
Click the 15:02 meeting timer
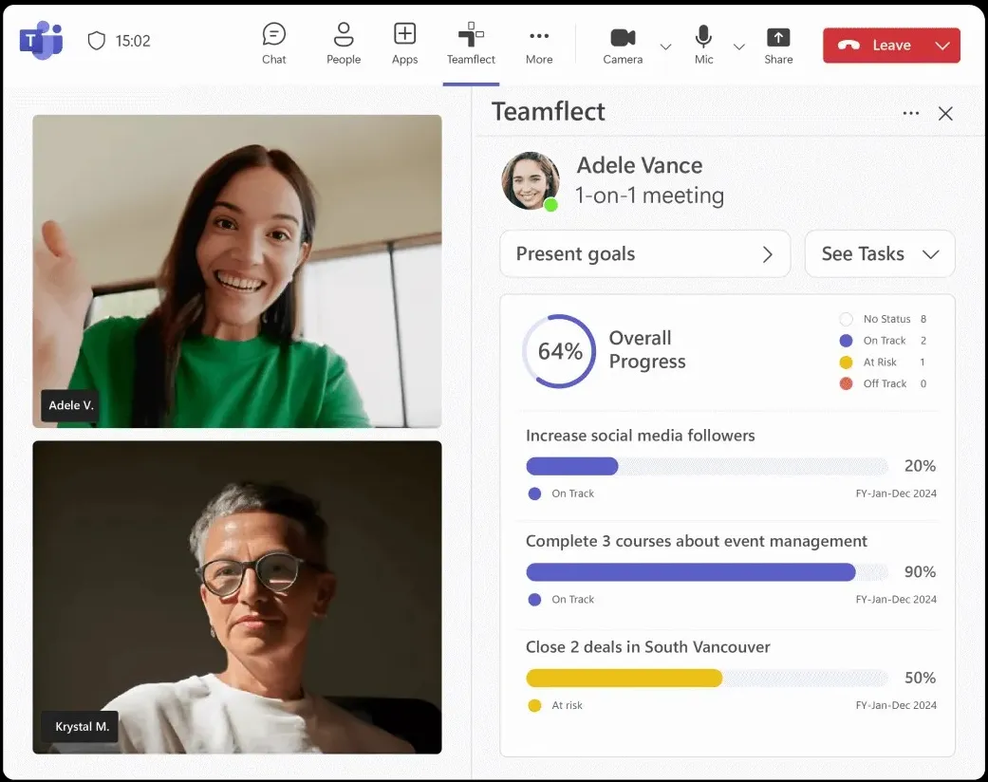(133, 41)
